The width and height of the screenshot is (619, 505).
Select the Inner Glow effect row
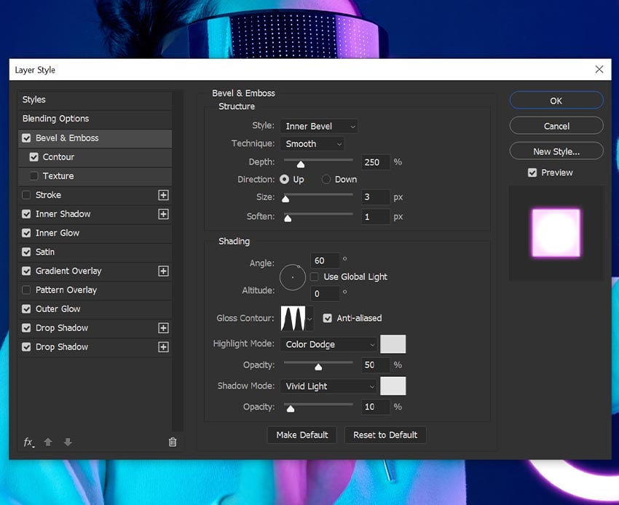pyautogui.click(x=95, y=233)
